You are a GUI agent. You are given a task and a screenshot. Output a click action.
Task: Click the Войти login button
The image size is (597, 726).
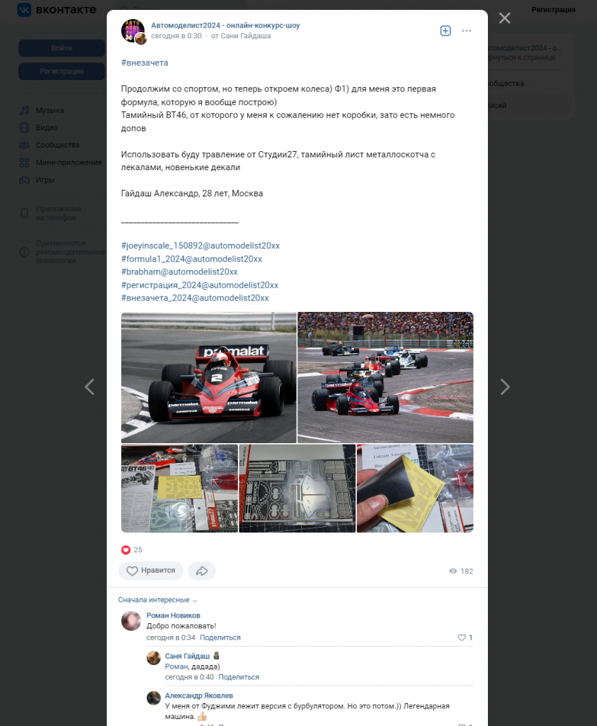tap(62, 48)
